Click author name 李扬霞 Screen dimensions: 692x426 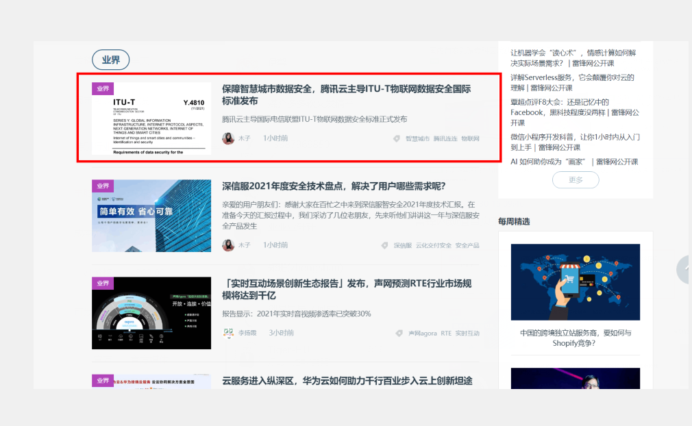247,333
